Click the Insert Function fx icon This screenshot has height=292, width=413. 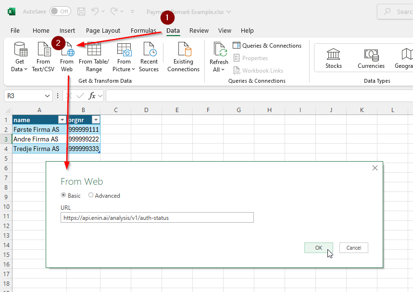click(x=92, y=96)
